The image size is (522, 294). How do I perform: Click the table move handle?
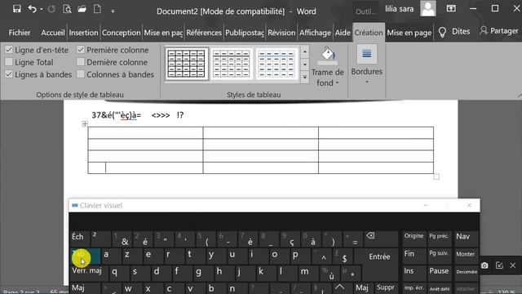tap(85, 124)
